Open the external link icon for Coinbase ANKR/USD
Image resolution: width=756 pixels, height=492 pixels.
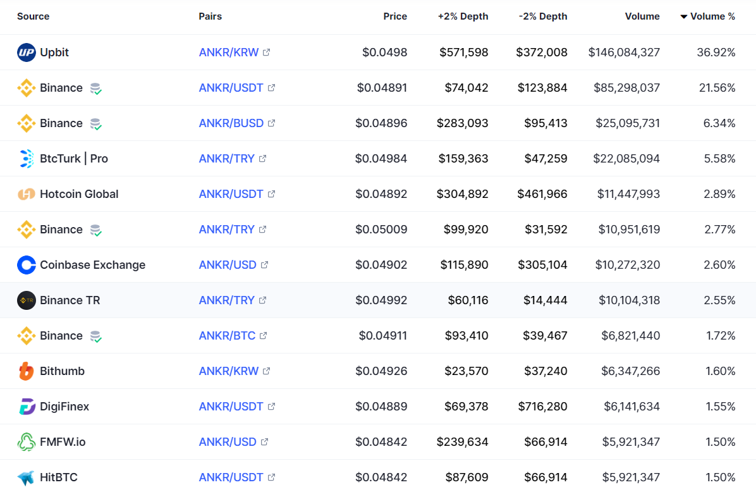point(264,265)
